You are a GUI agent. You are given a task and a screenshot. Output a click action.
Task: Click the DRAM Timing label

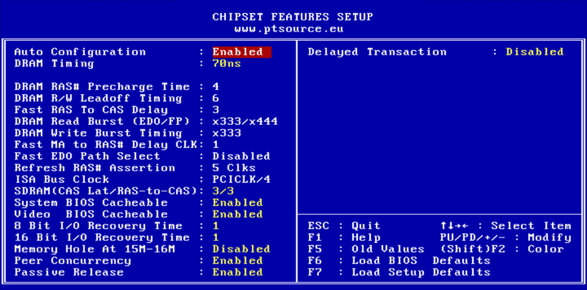click(x=54, y=64)
